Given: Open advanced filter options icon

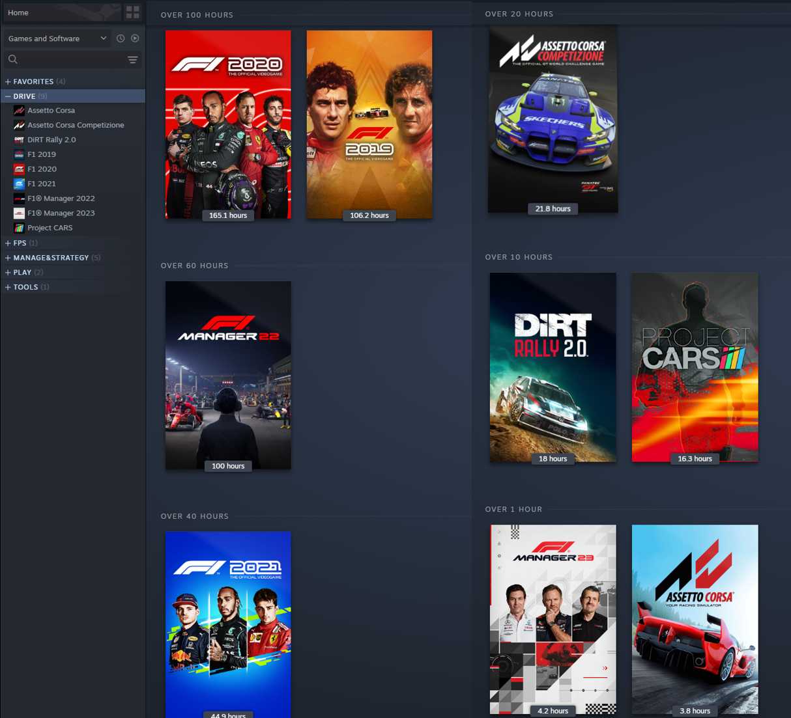Looking at the screenshot, I should click(133, 60).
